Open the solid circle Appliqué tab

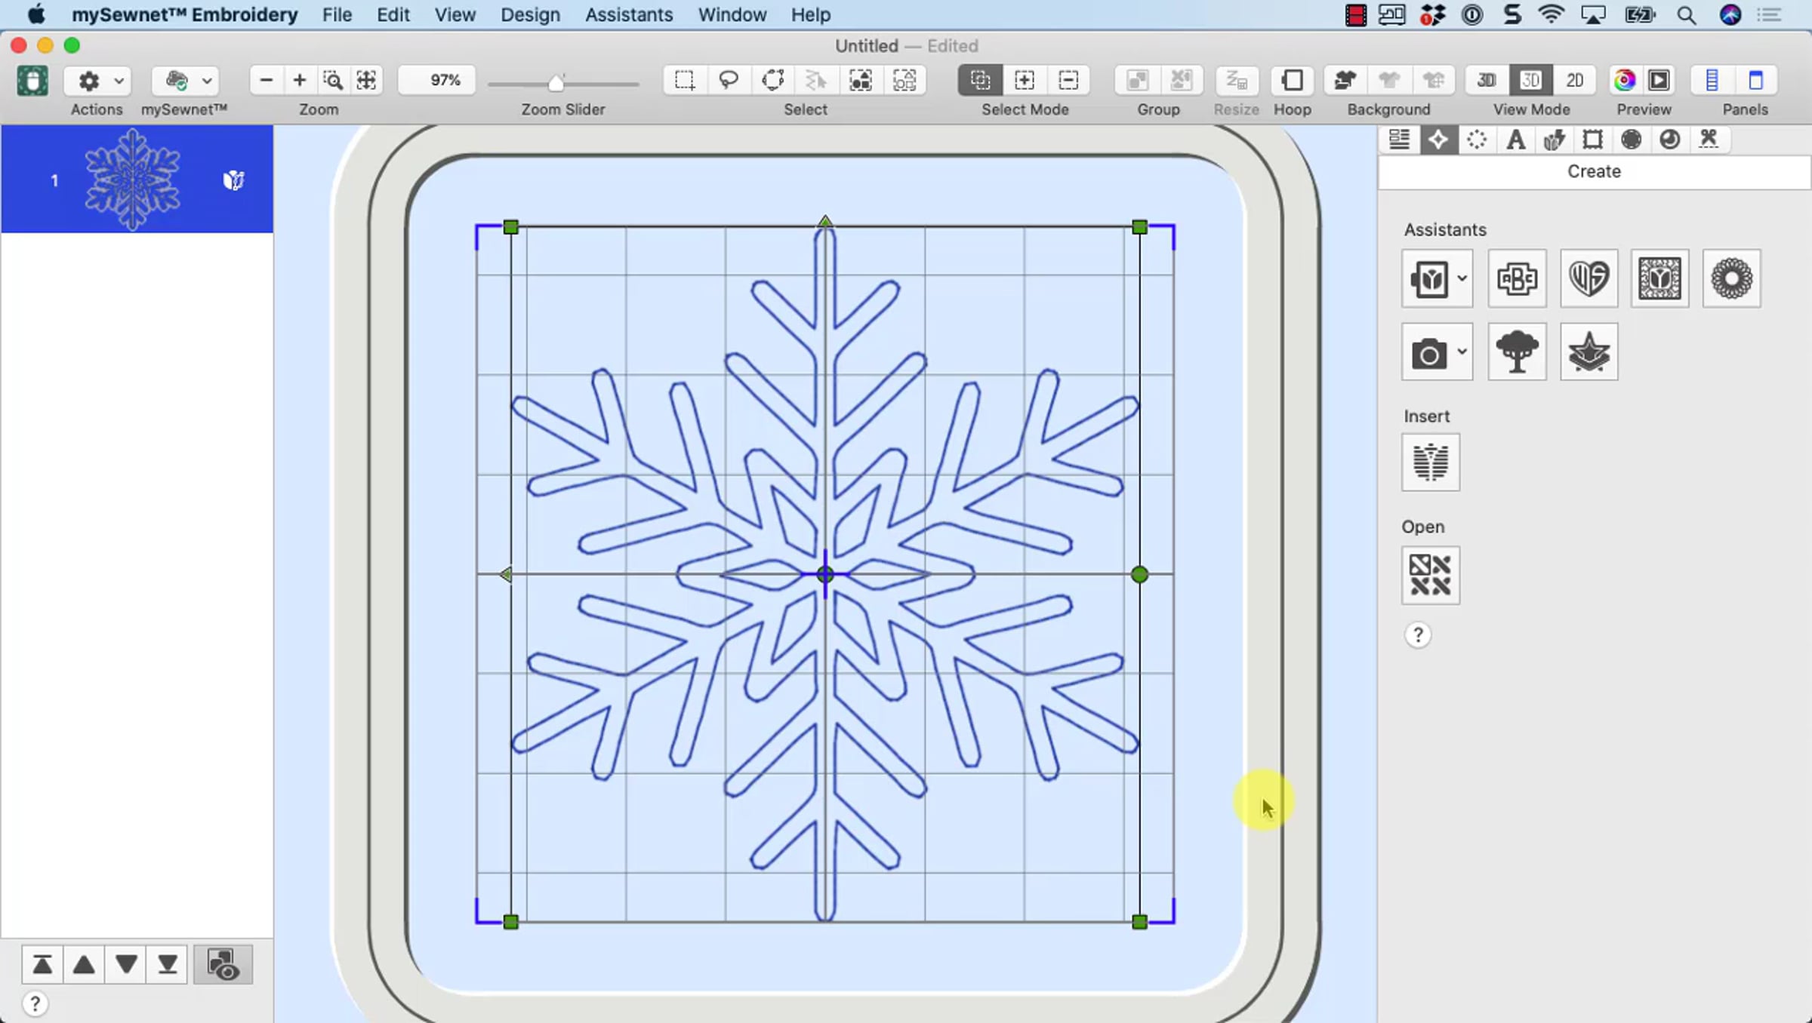[1632, 140]
